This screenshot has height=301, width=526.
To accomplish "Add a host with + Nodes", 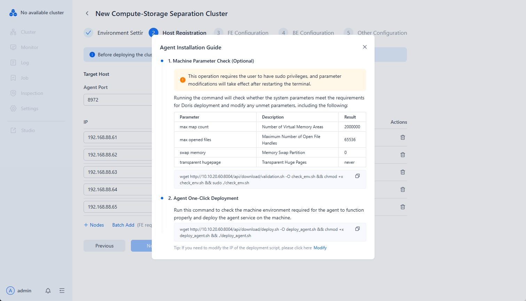I will coord(94,225).
